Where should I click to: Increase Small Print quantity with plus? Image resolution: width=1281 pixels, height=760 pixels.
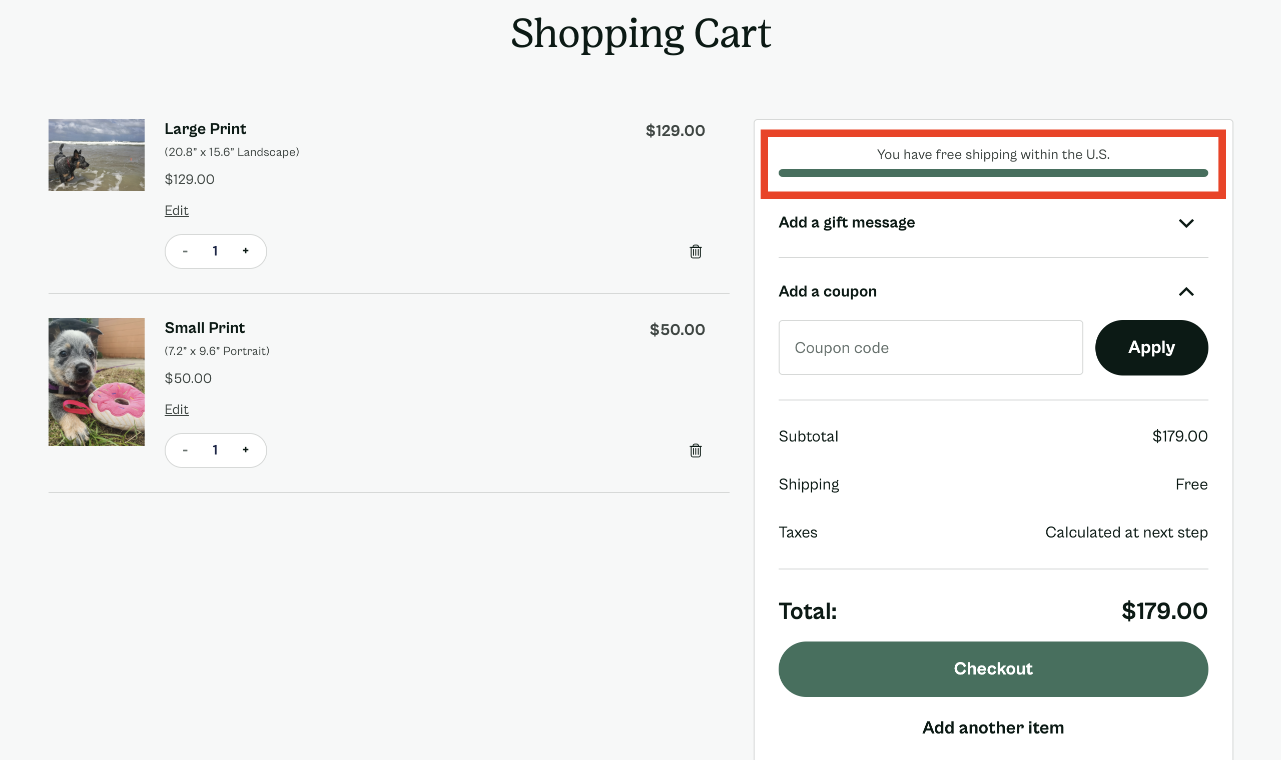[245, 449]
